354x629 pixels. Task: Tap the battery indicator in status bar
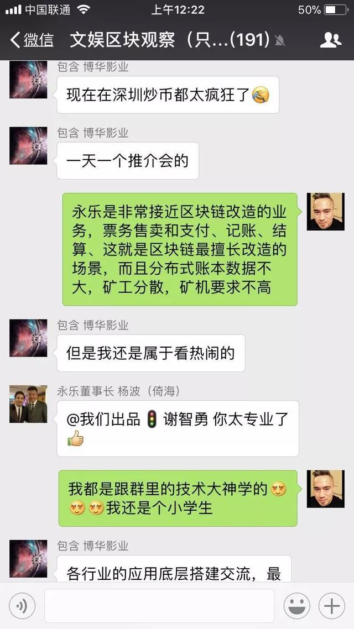pos(336,9)
